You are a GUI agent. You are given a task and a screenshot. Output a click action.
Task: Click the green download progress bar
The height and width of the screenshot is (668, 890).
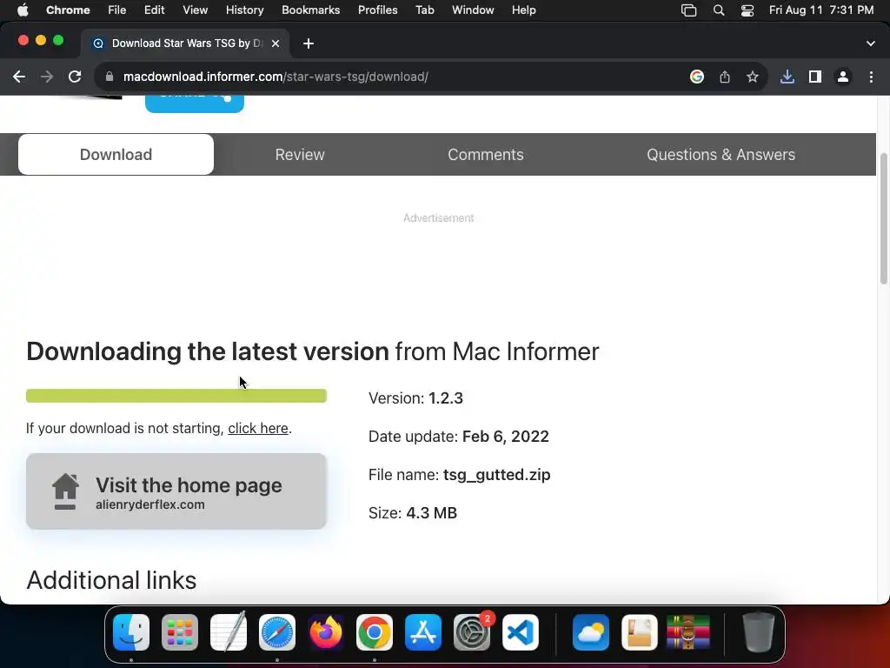click(176, 396)
